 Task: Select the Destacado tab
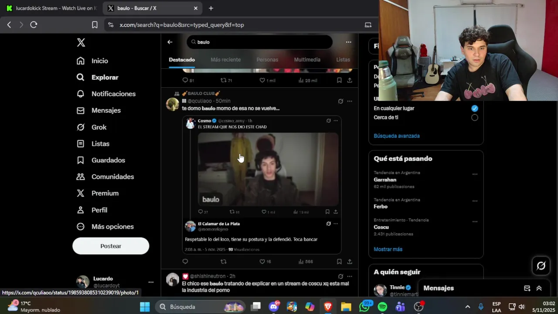click(182, 60)
